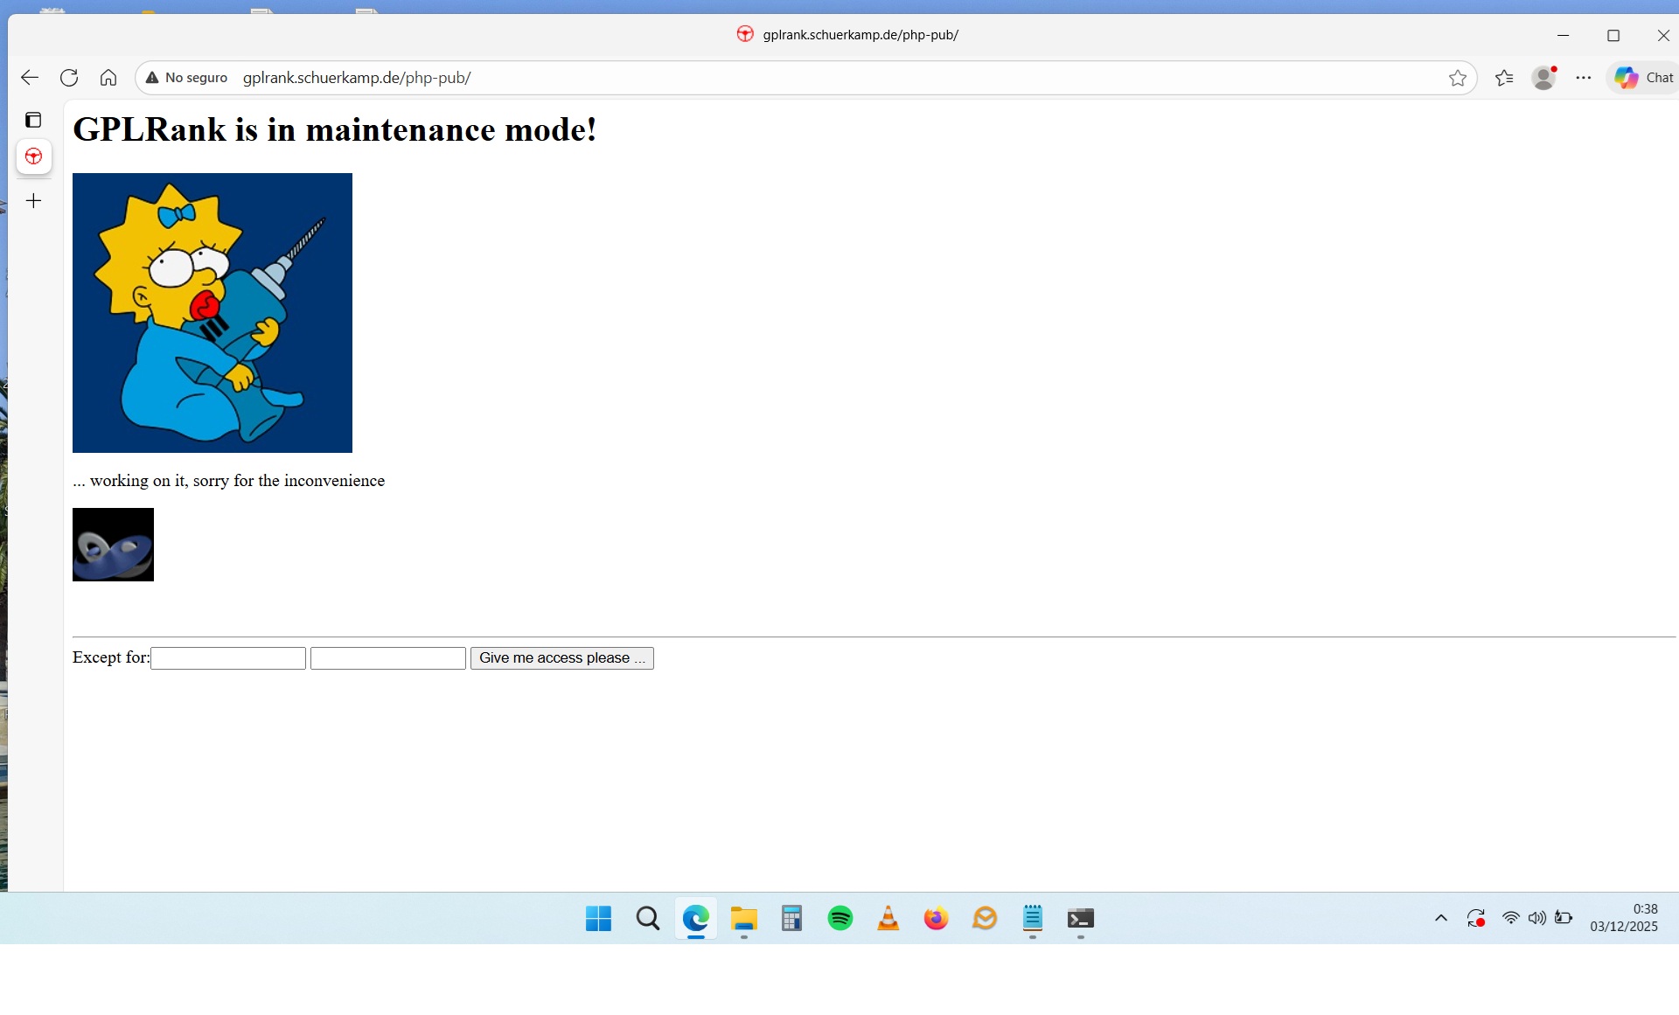The height and width of the screenshot is (1015, 1679).
Task: Open the Settings and more ellipsis menu
Action: [1584, 78]
